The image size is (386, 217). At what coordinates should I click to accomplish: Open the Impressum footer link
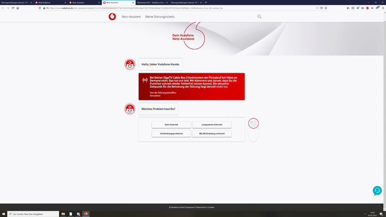point(190,207)
